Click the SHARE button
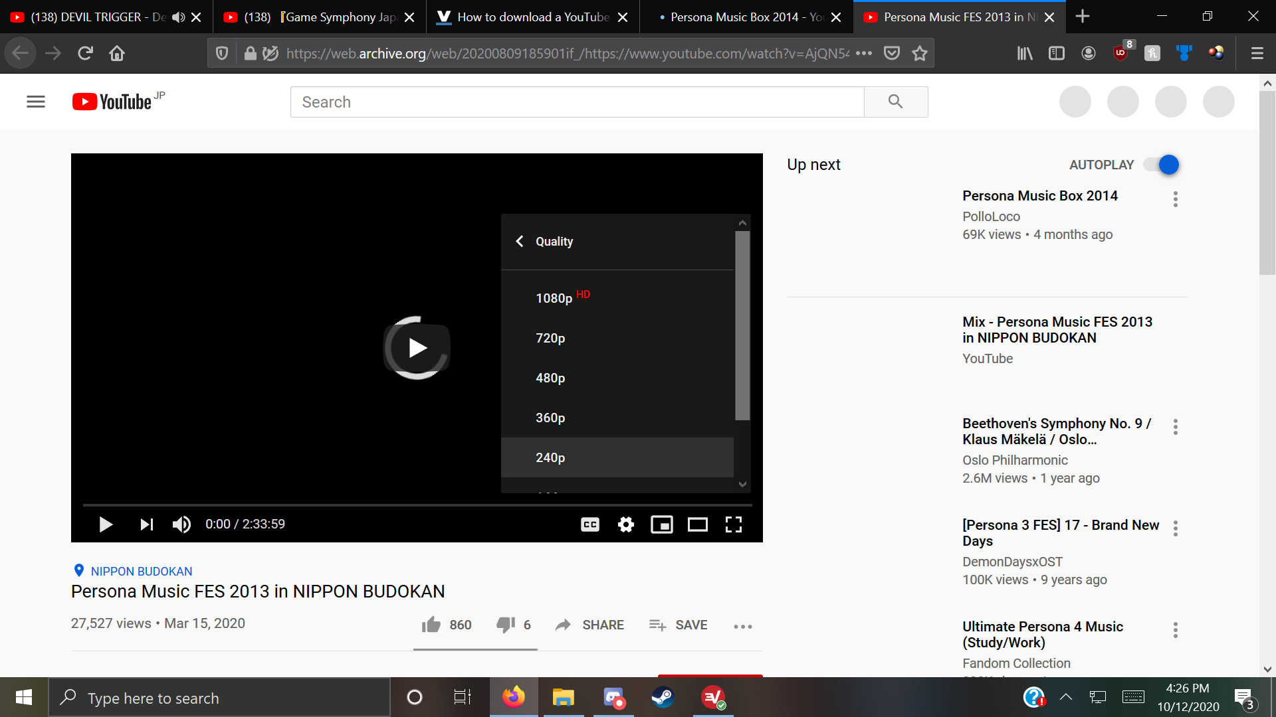Screen dimensions: 1276x717 590,625
